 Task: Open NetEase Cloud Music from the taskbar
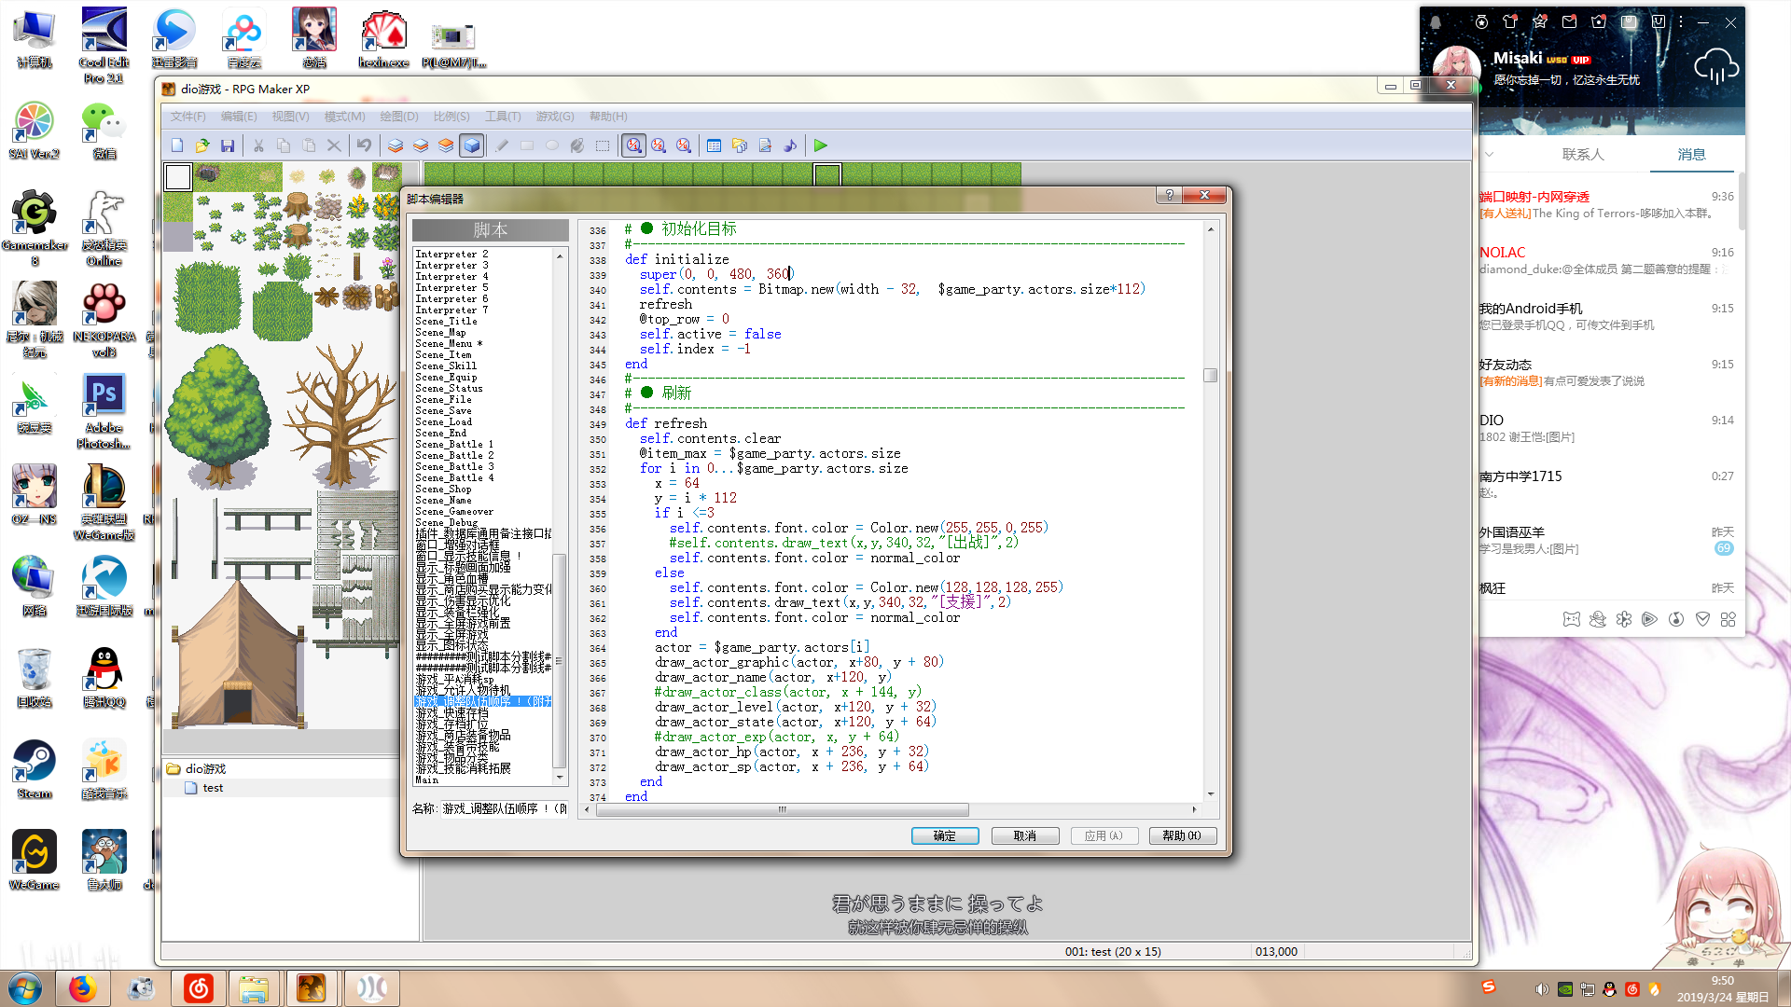point(199,988)
